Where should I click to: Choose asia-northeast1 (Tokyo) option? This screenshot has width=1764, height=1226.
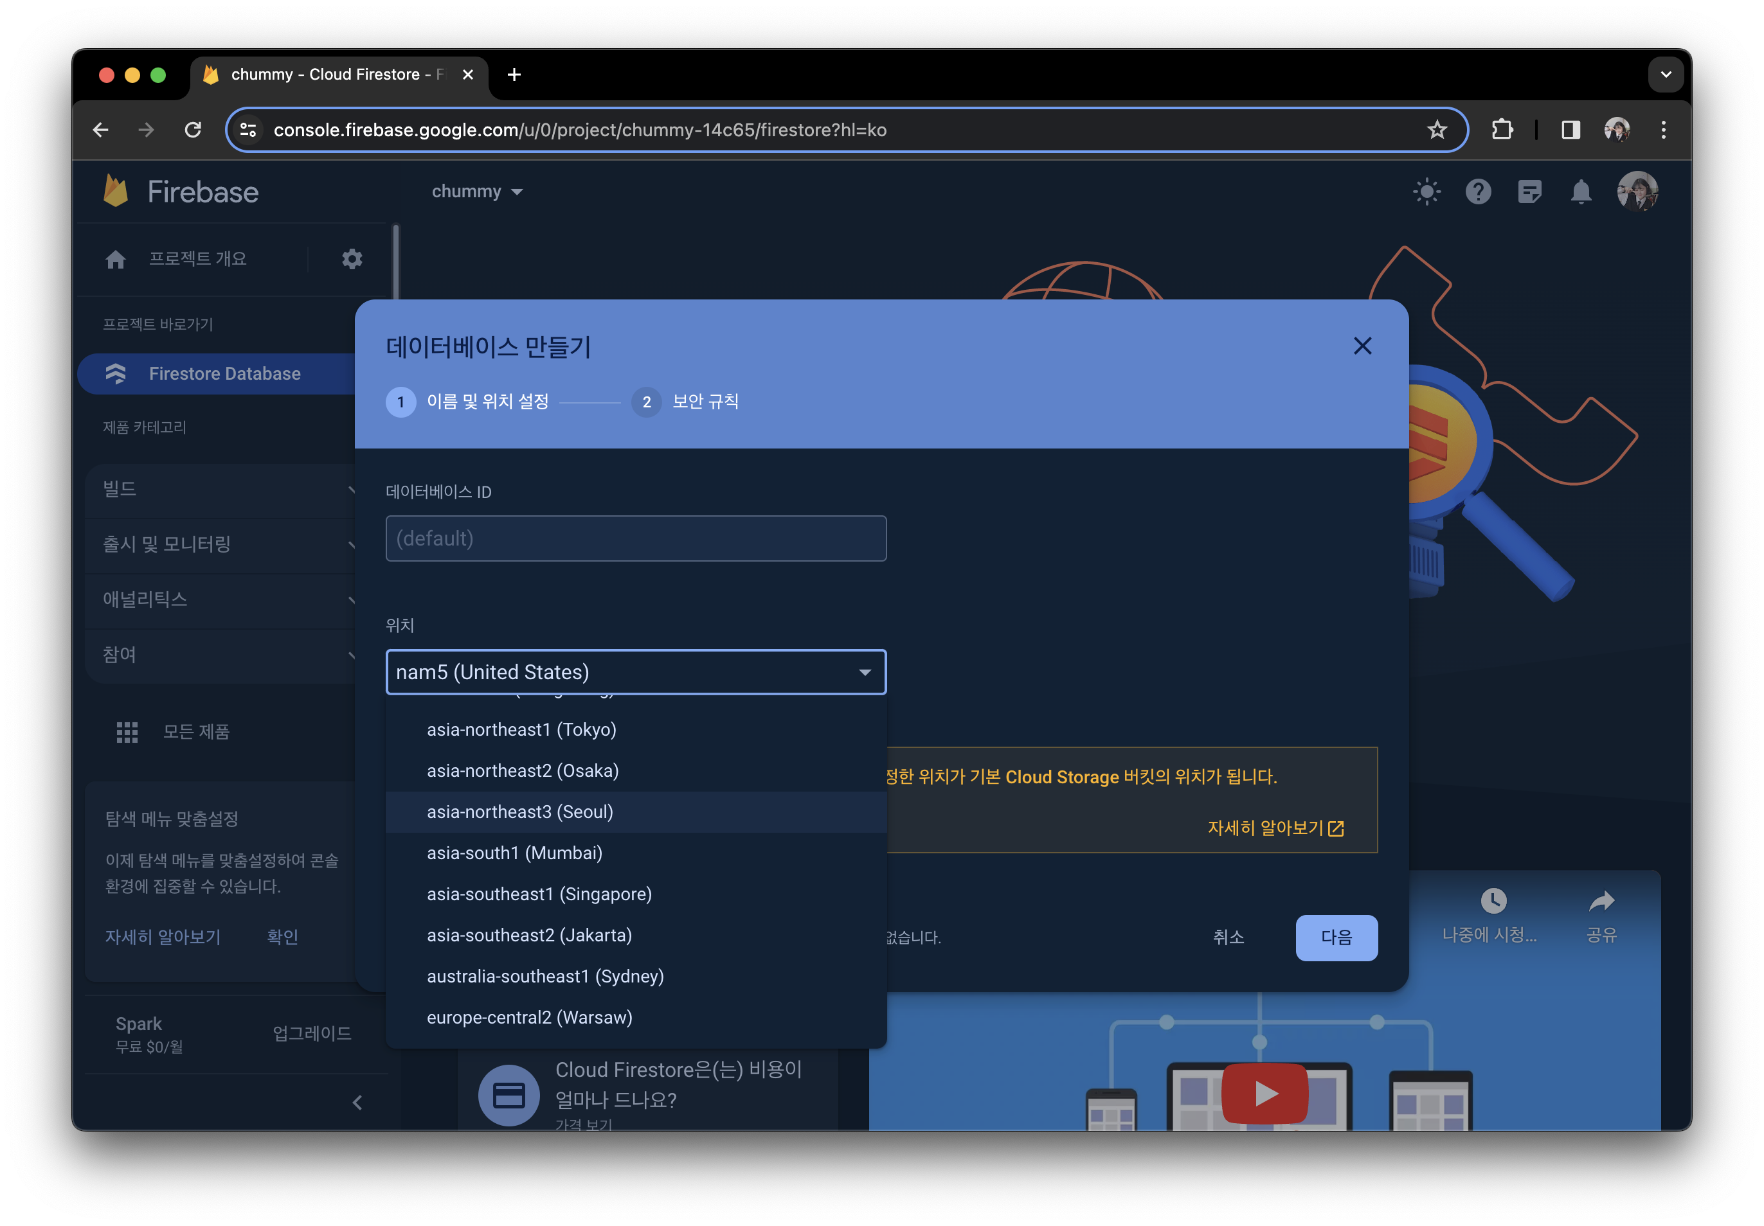[x=636, y=730]
